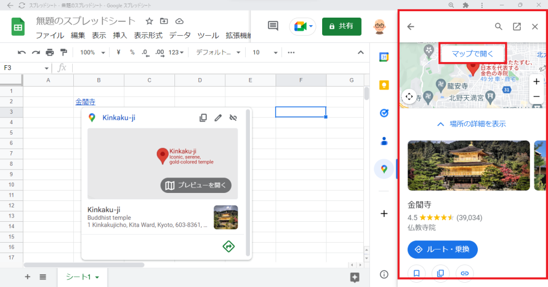Click the Name Box showing F3
This screenshot has width=548, height=287.
(24, 68)
